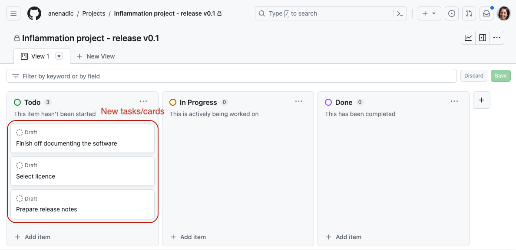
Task: Open the Issues dashboard icon
Action: (451, 13)
